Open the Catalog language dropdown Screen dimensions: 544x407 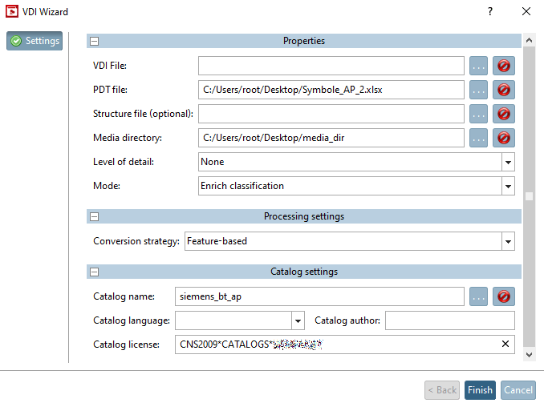coord(298,320)
